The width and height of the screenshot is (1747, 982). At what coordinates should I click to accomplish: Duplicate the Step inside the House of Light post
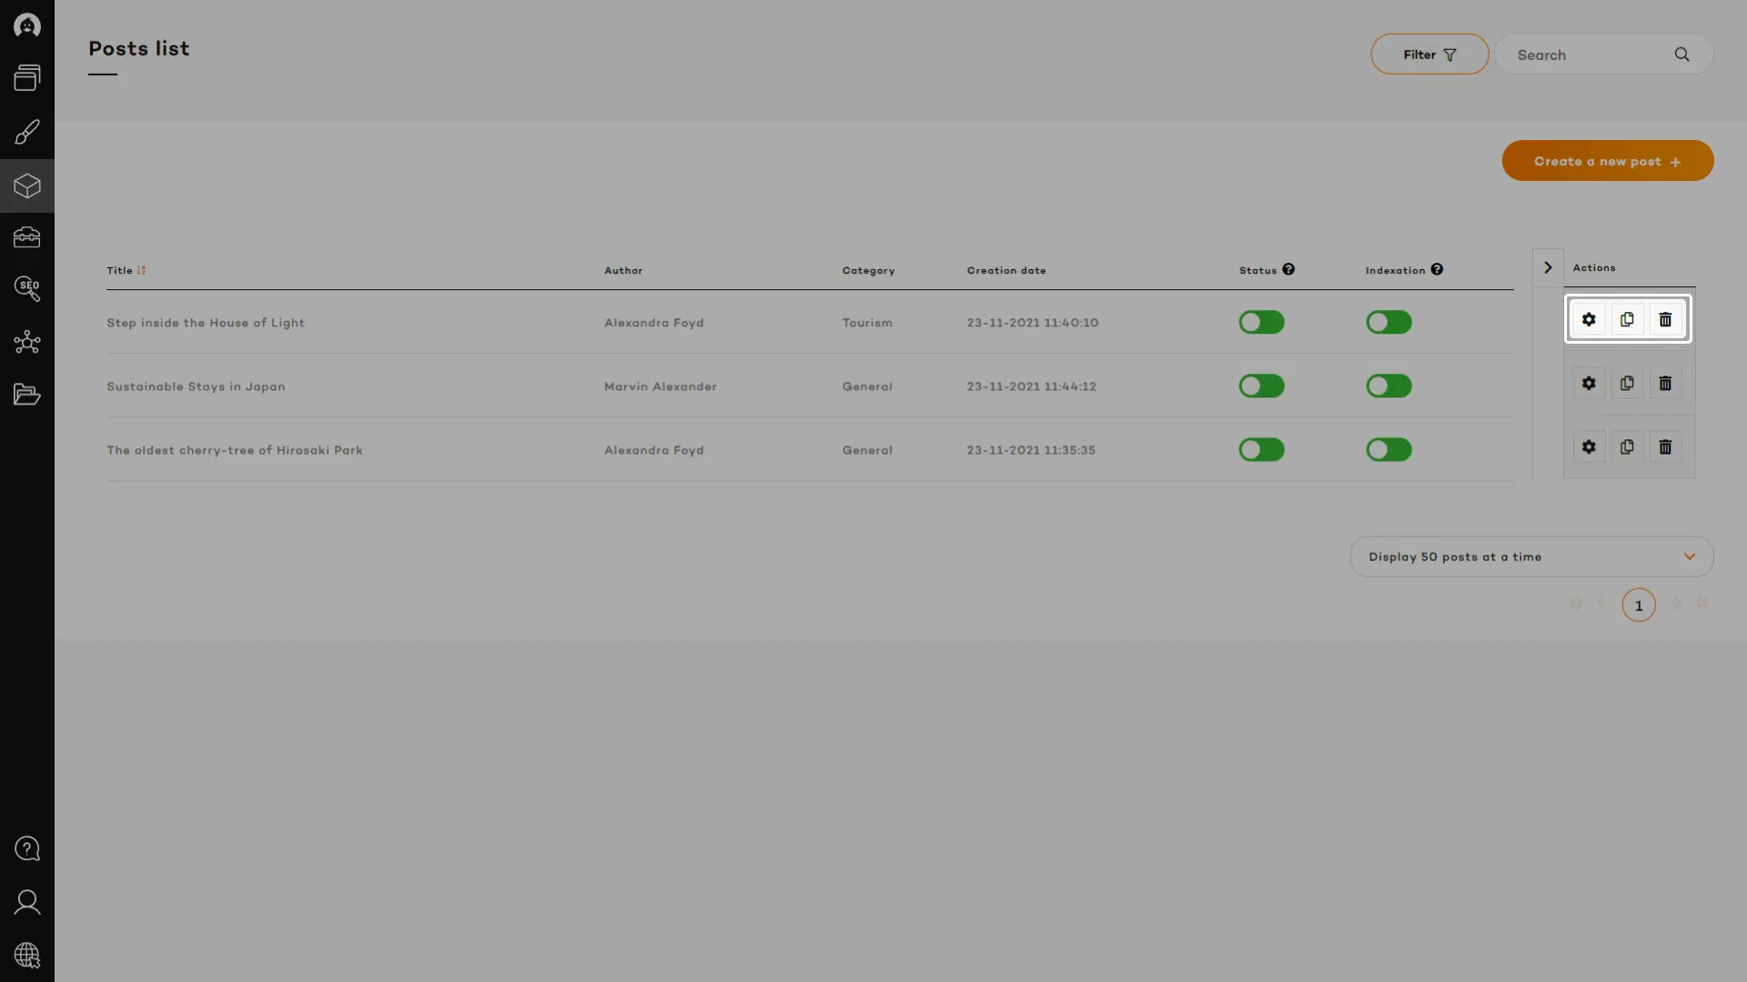pos(1626,320)
